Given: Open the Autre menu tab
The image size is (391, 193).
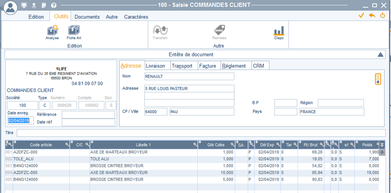Looking at the screenshot, I should pos(112,17).
